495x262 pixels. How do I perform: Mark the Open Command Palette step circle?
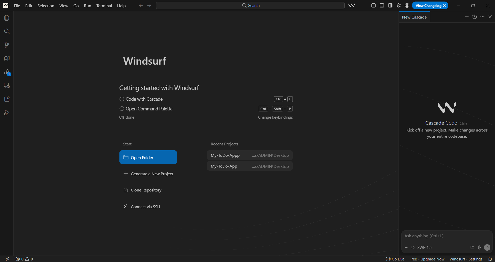pos(122,109)
